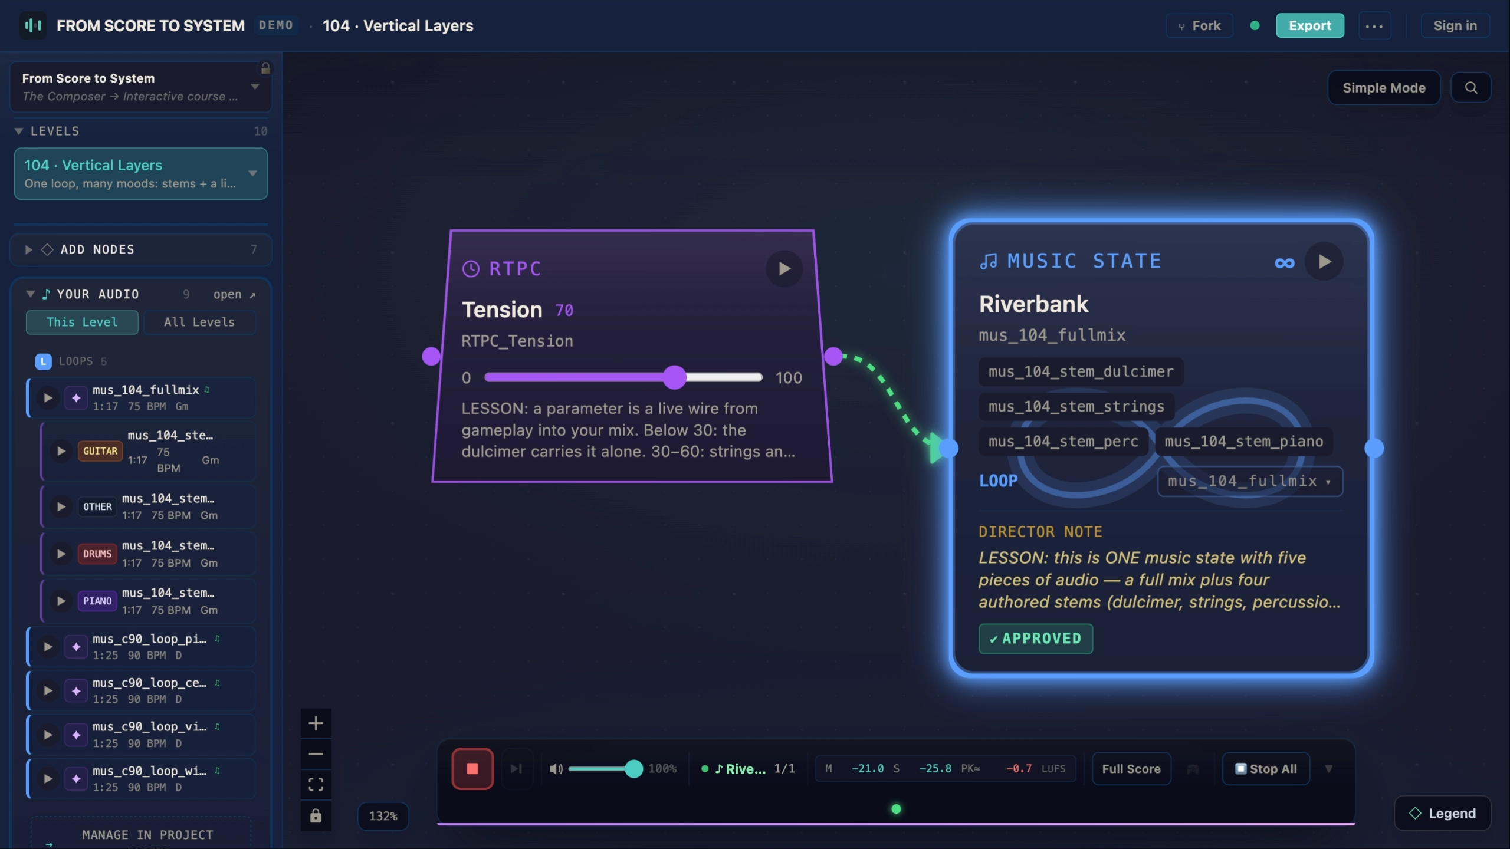Expand the transport bar arrow next to Stop All

tap(1329, 769)
